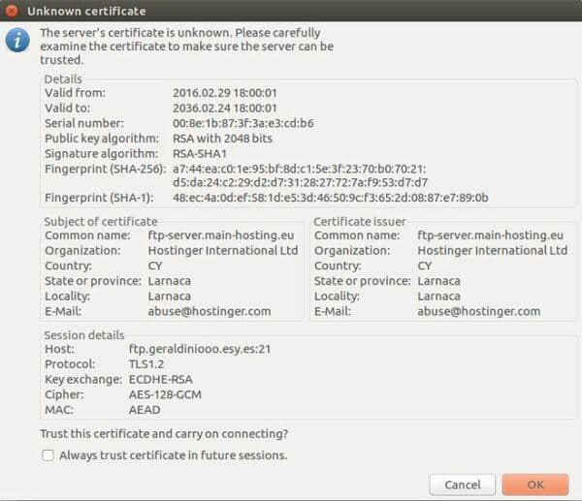
Task: Click the Fingerprint (SHA-256) label
Action: [106, 169]
